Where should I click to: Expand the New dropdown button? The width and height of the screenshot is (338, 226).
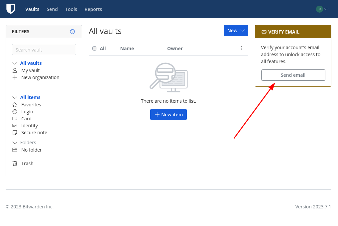236,31
